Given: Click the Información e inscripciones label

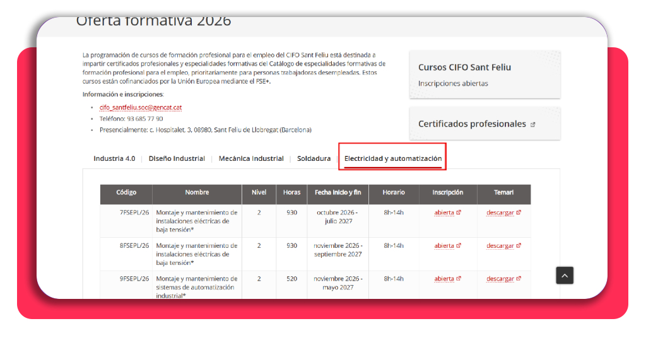Looking at the screenshot, I should (x=123, y=95).
